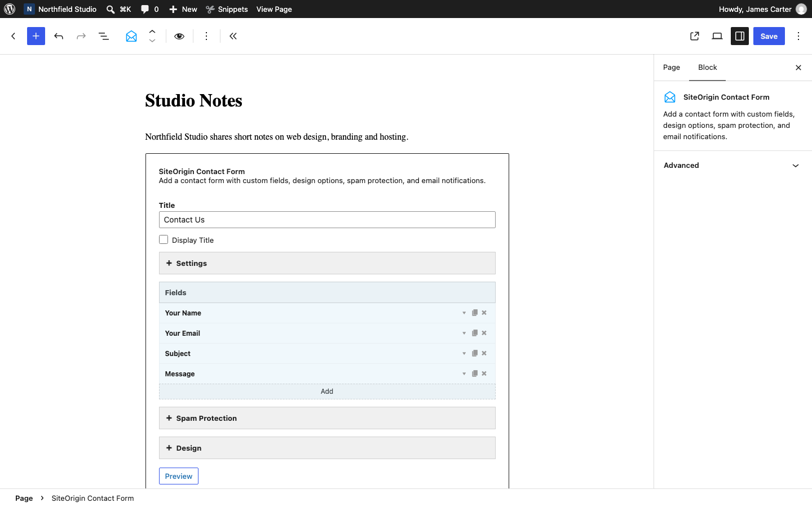The image size is (812, 507).
Task: Open the Command palette search in admin bar
Action: coord(119,9)
